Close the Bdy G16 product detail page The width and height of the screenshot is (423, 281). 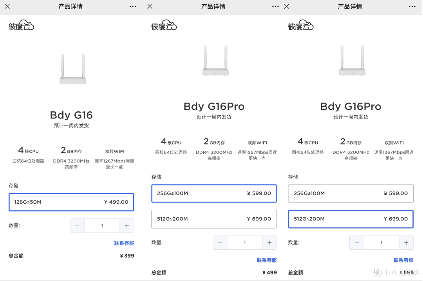click(7, 7)
